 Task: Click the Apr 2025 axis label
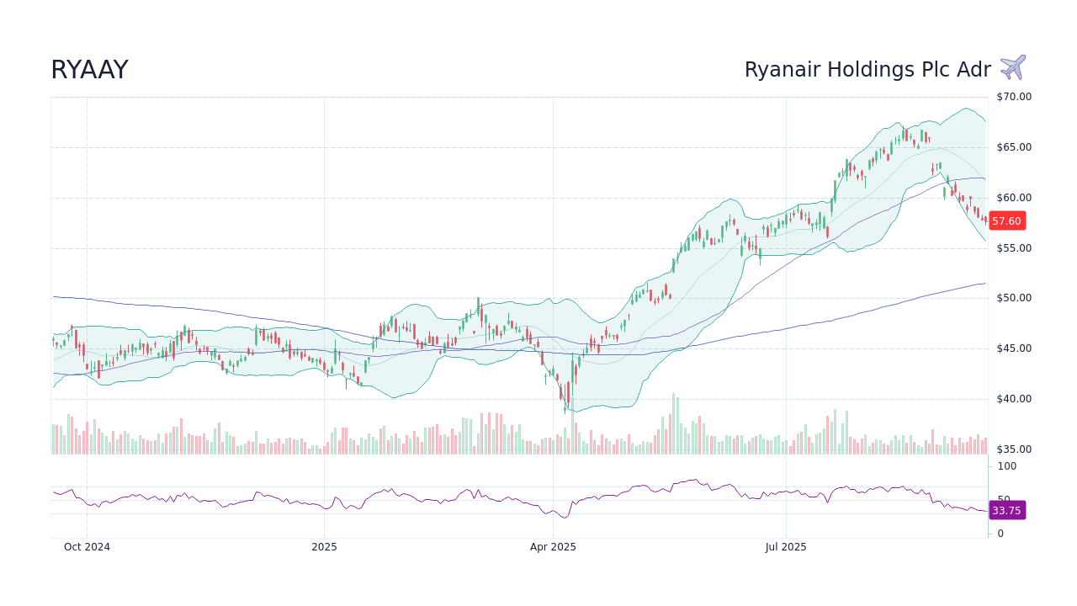click(554, 546)
